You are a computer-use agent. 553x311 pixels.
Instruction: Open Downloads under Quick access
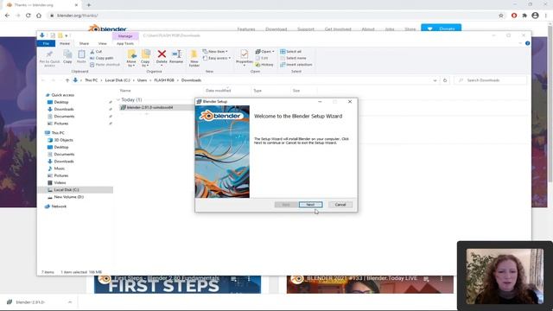pos(64,109)
